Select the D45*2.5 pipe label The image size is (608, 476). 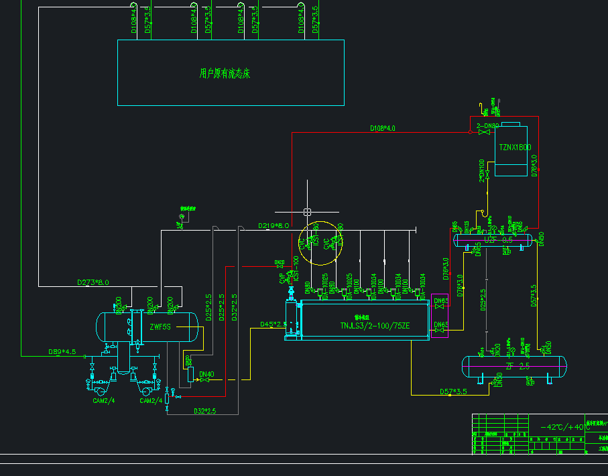pyautogui.click(x=273, y=324)
